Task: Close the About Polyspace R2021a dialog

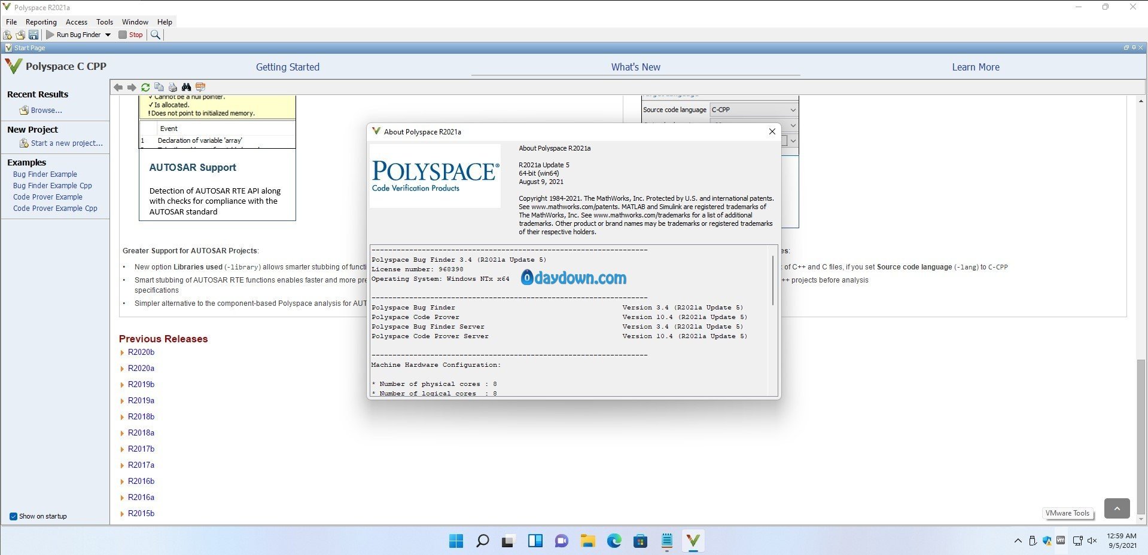Action: click(772, 131)
